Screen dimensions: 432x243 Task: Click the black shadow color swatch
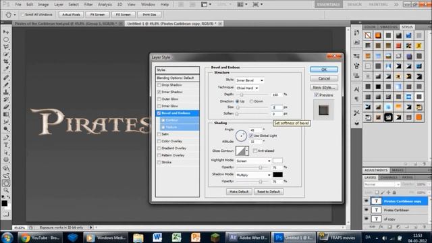point(277,175)
